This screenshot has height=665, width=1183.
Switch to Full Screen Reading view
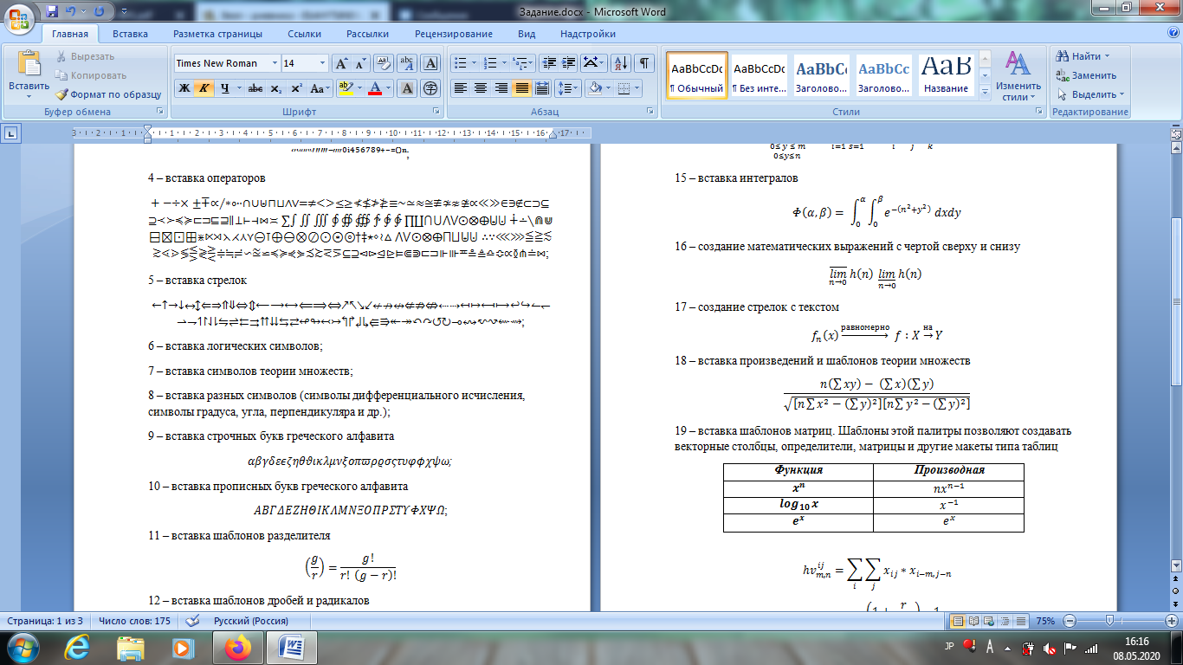973,621
